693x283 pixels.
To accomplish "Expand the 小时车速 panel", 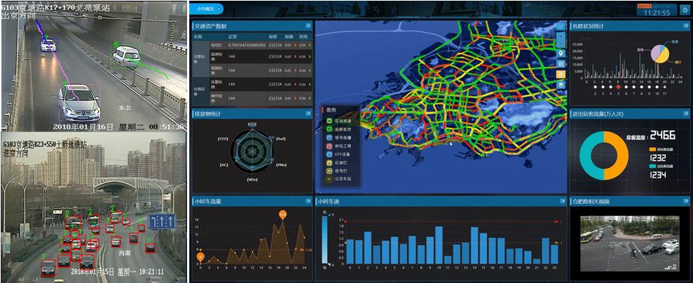I will pyautogui.click(x=563, y=202).
